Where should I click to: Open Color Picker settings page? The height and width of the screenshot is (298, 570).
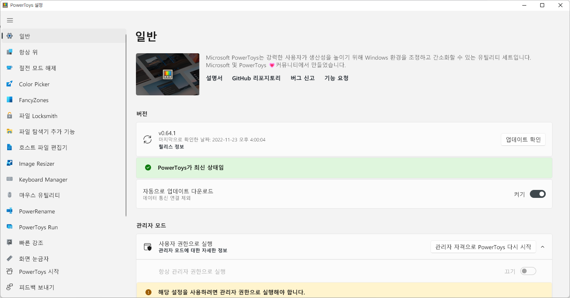tap(64, 84)
